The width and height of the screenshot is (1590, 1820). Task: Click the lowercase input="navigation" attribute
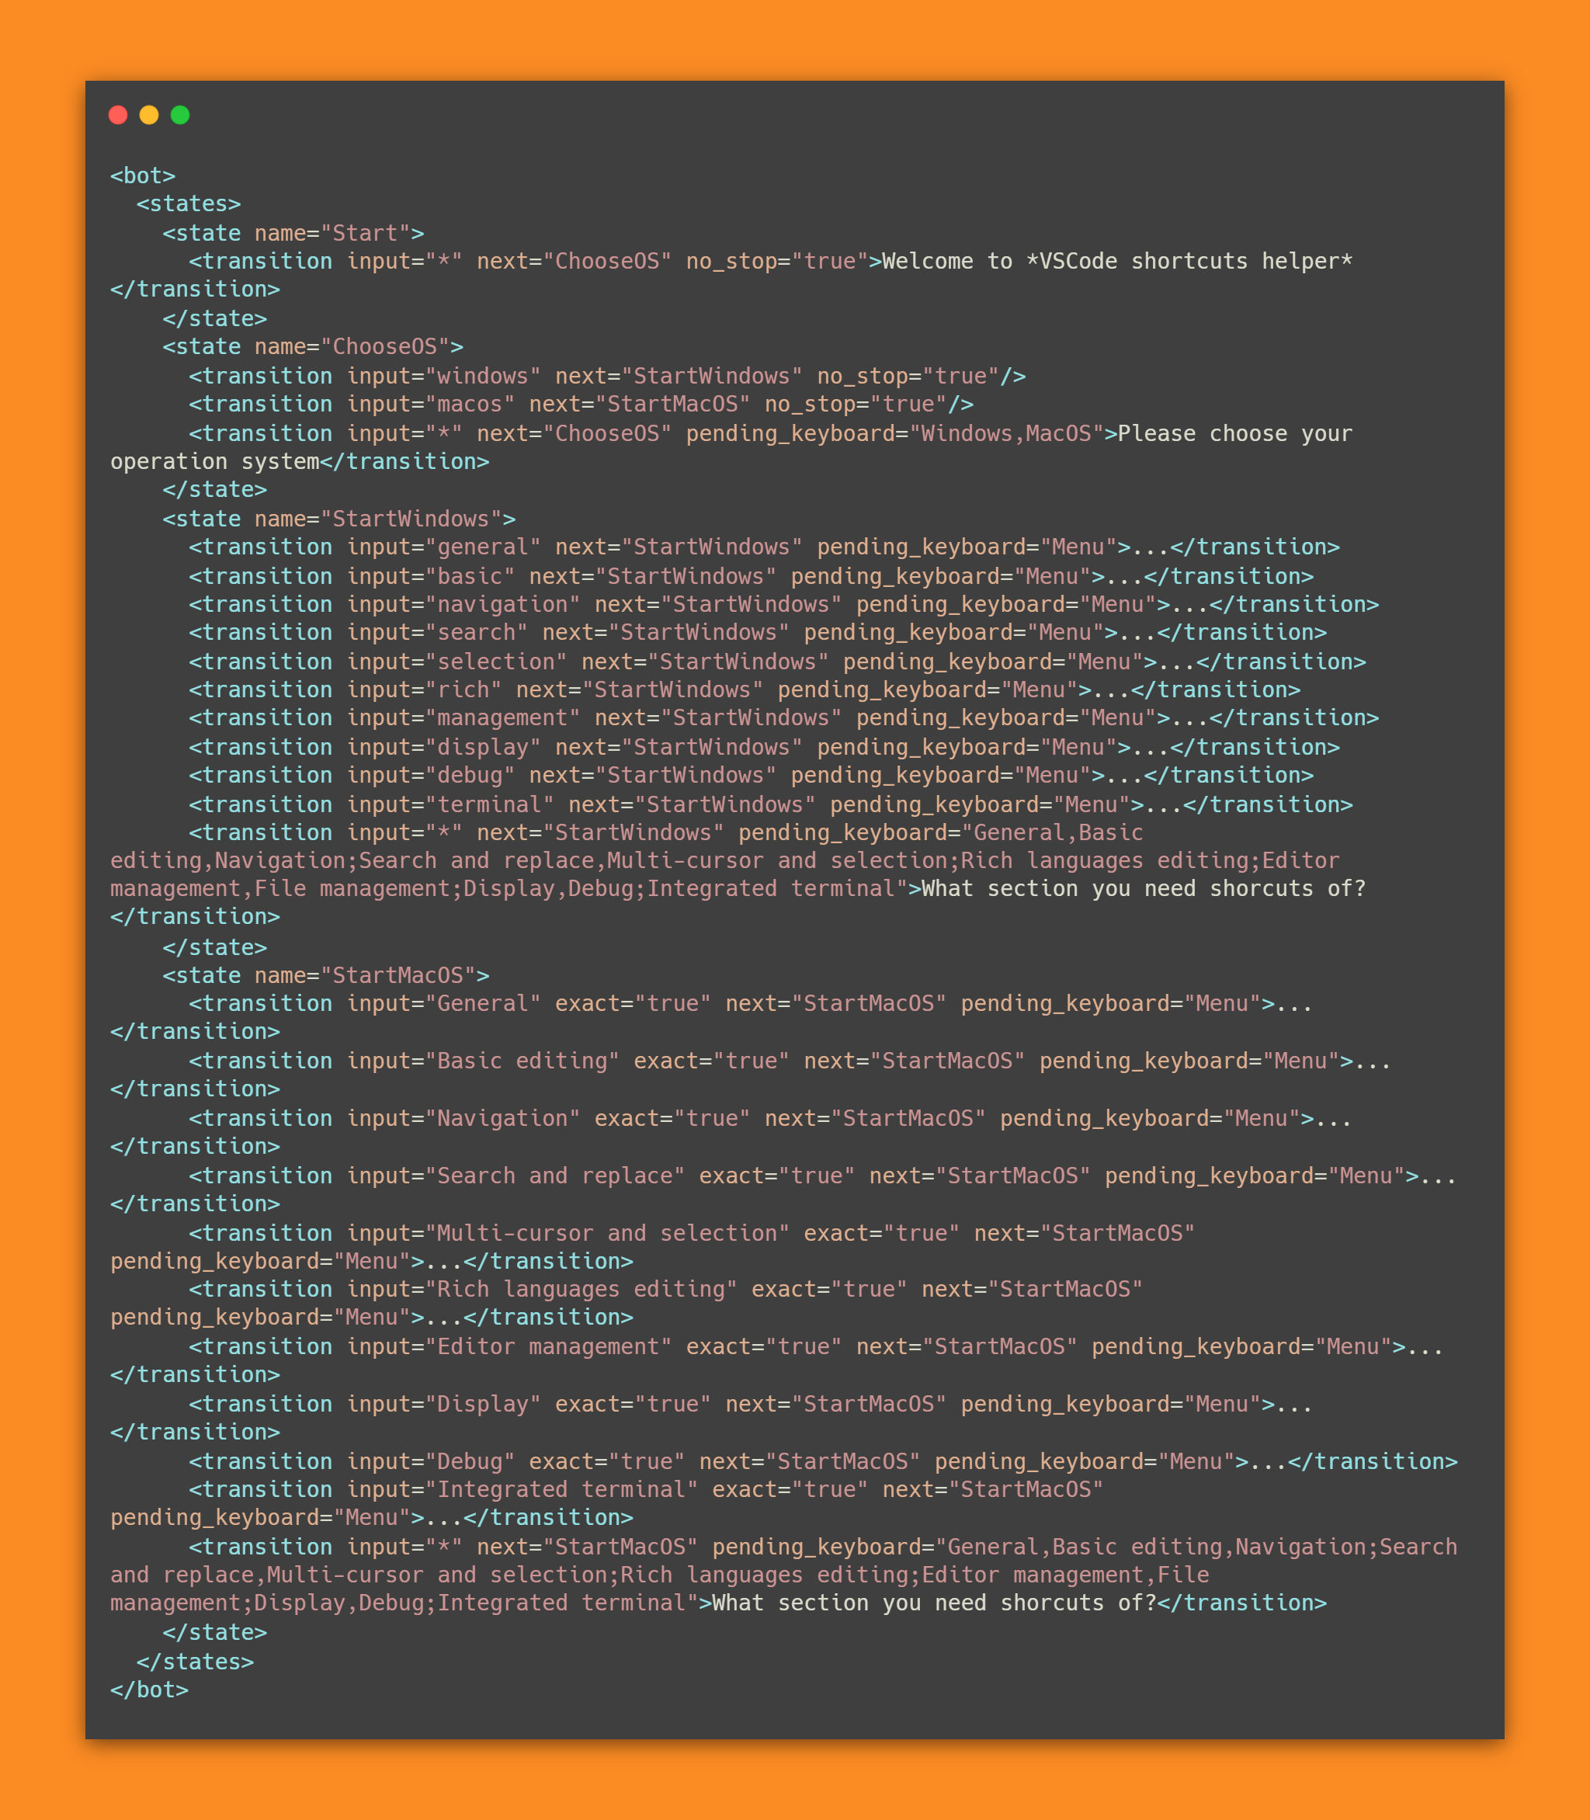[x=463, y=604]
